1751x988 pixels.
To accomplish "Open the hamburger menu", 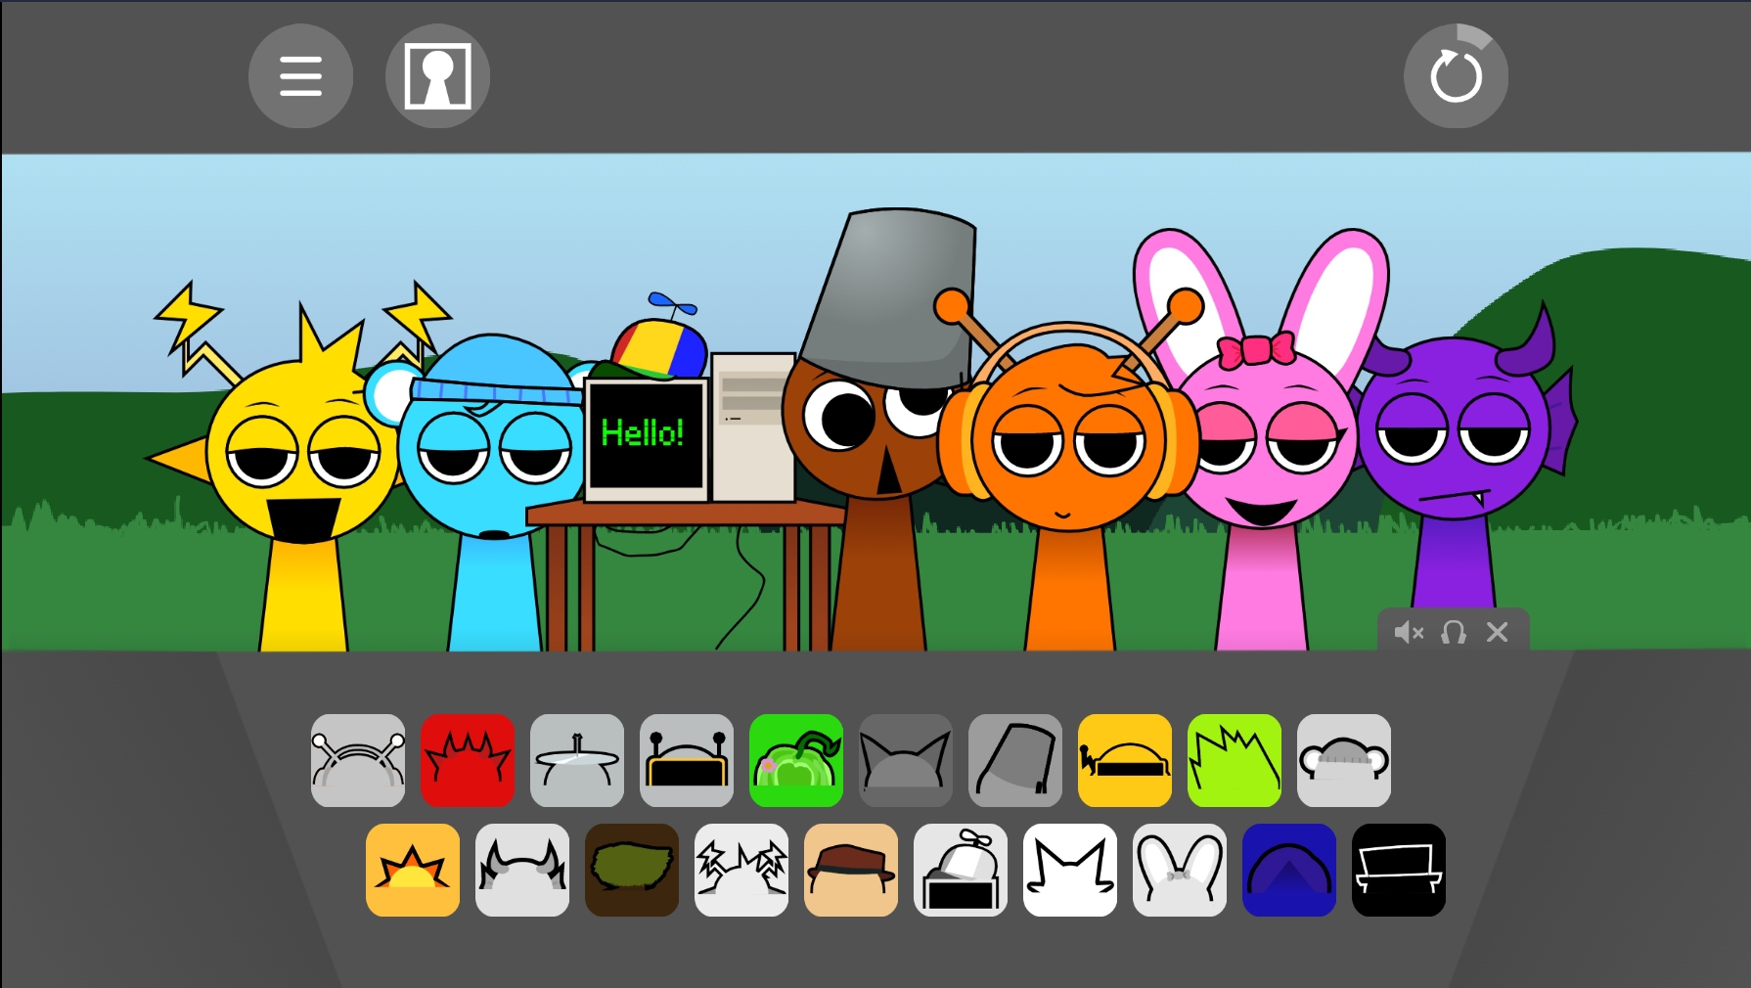I will click(x=300, y=76).
